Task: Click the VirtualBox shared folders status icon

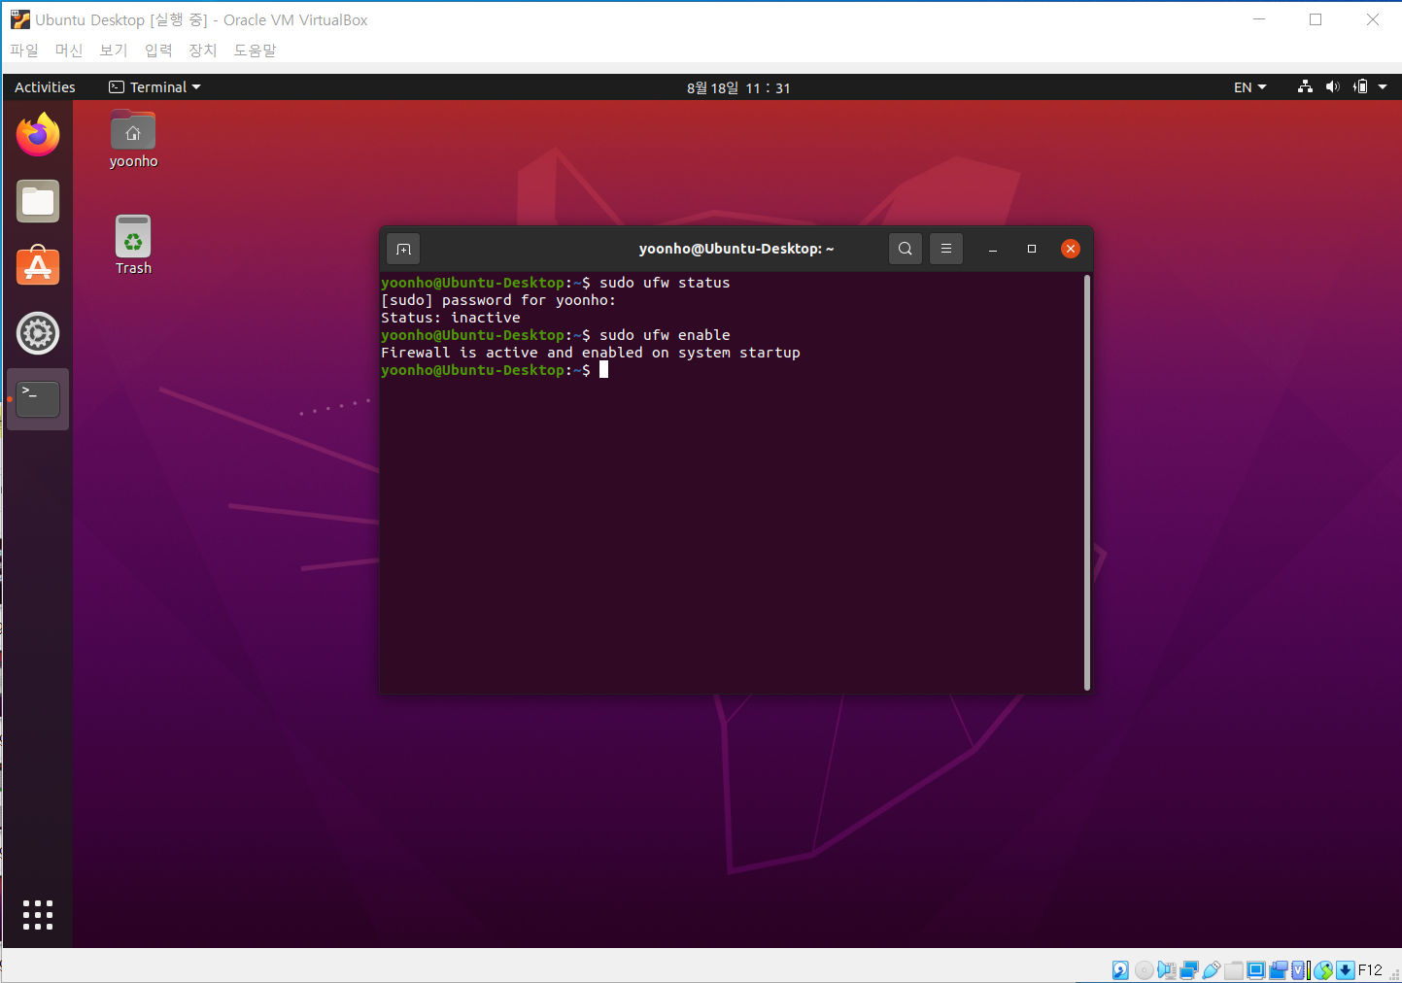Action: click(1234, 969)
